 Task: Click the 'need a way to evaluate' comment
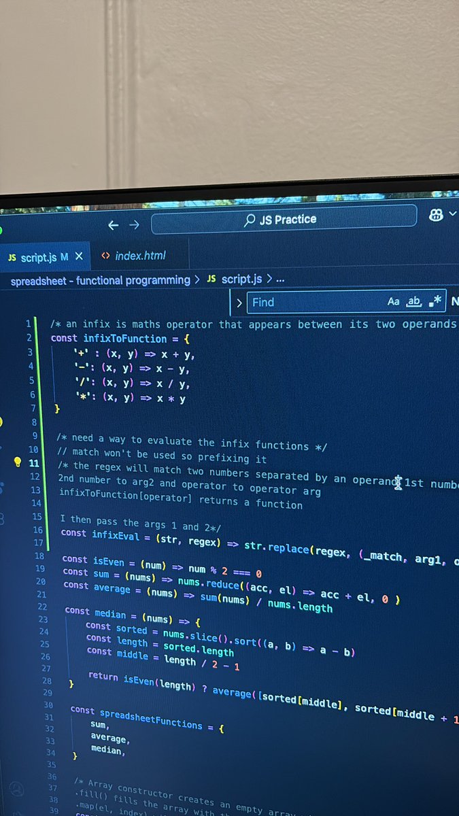tap(192, 444)
